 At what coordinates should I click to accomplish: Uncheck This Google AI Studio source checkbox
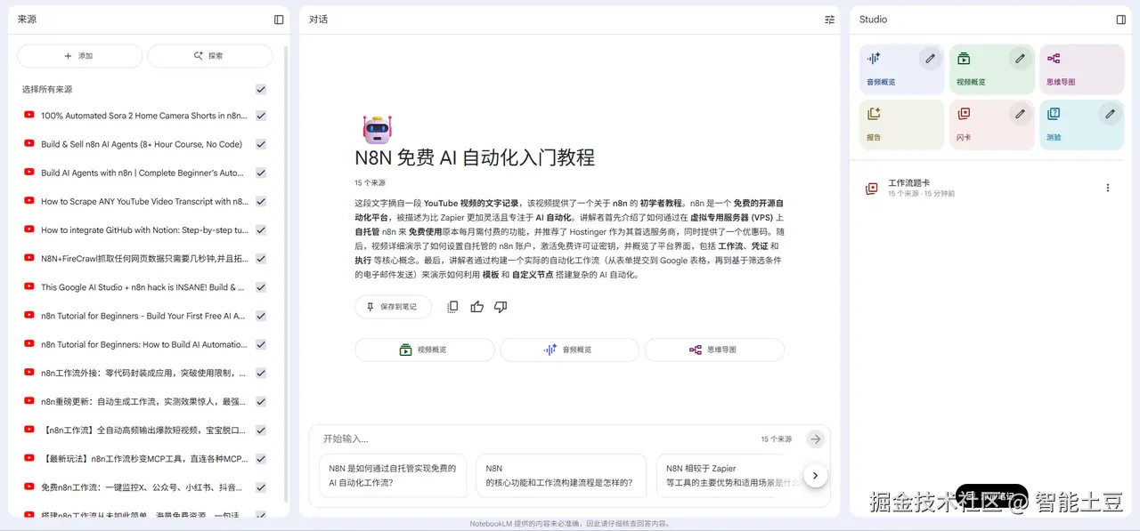click(261, 287)
